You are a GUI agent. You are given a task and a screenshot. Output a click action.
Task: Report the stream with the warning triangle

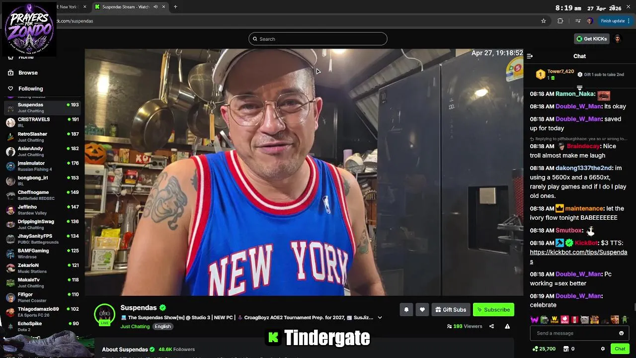[507, 326]
